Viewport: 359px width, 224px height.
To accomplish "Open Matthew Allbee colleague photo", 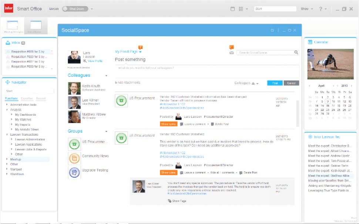I will pos(74,117).
